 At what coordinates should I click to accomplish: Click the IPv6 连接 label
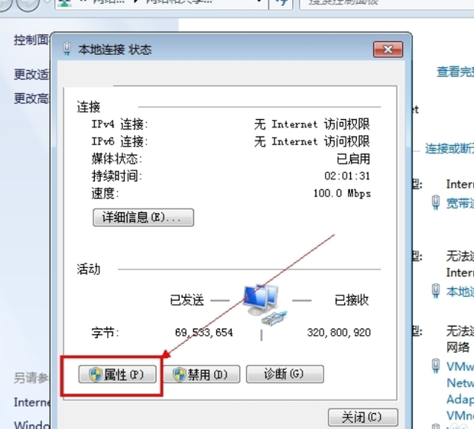[x=120, y=141]
